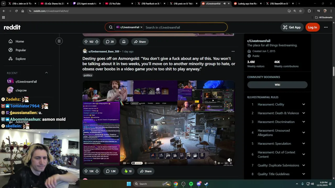The image size is (335, 188).
Task: Mute the r/LivestreamFail tab audio icon
Action: point(224,4)
